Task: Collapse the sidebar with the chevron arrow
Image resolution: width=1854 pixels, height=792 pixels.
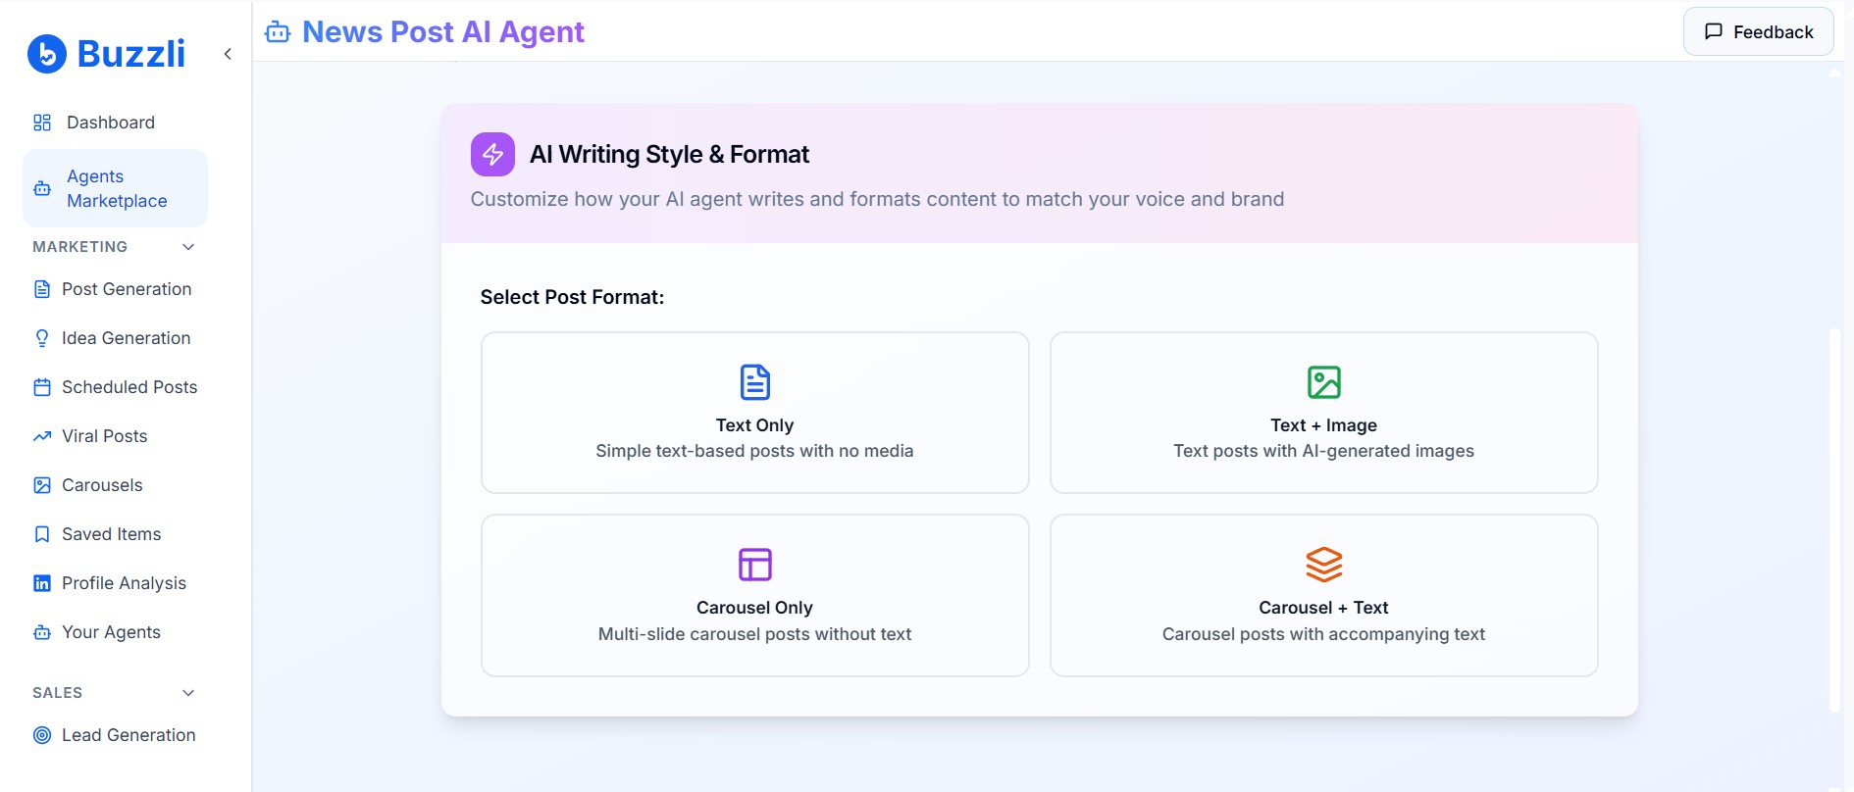Action: pos(228,54)
